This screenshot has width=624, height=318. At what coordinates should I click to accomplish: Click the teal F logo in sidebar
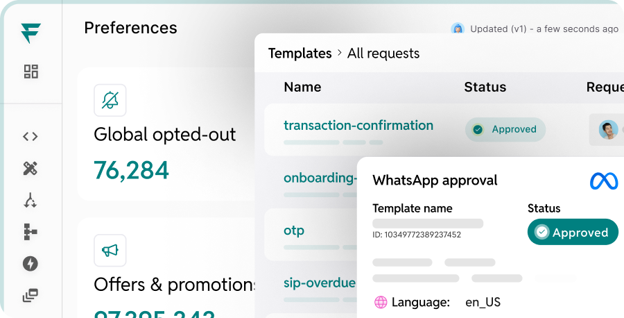[x=31, y=33]
